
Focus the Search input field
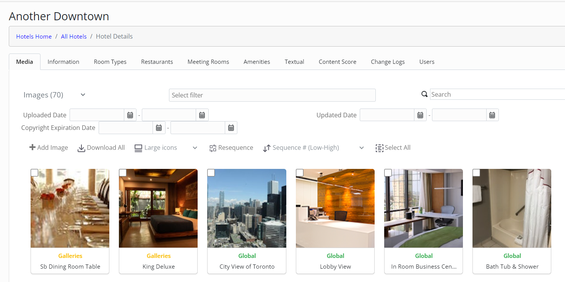tap(497, 94)
